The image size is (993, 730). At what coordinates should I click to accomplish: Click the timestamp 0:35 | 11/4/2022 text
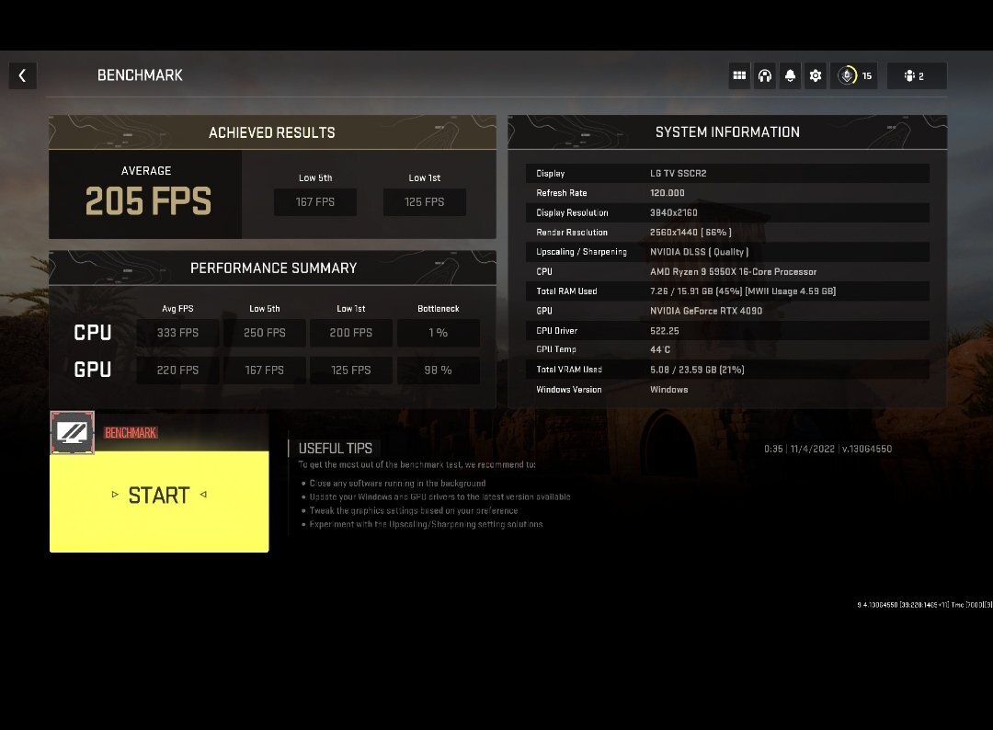799,449
